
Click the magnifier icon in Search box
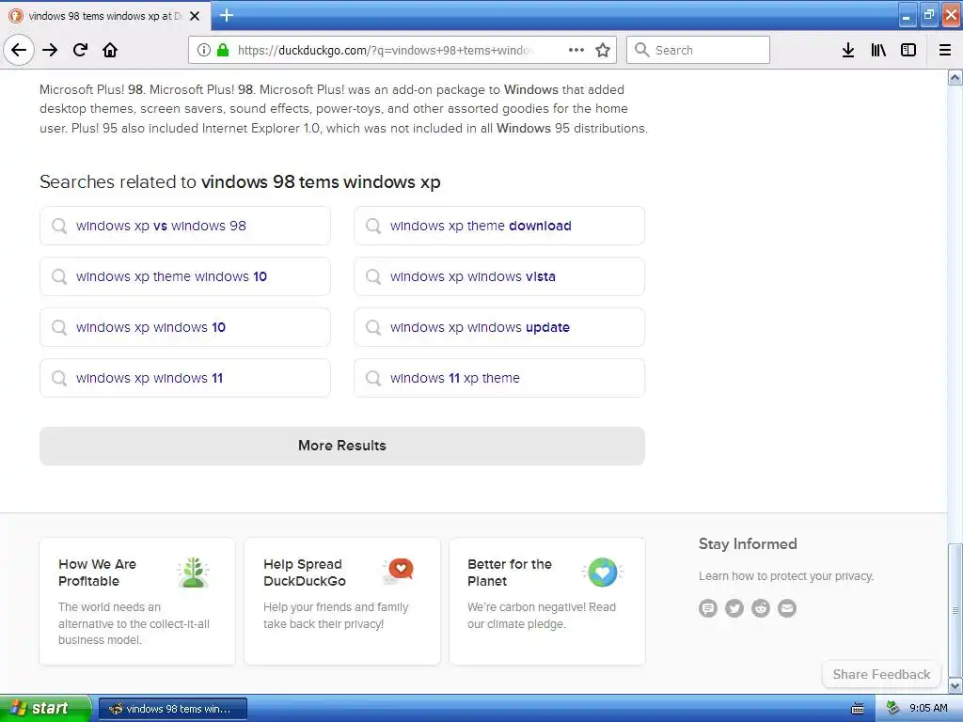641,50
